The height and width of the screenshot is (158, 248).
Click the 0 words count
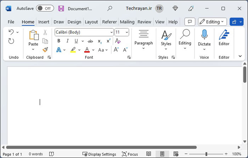point(36,154)
